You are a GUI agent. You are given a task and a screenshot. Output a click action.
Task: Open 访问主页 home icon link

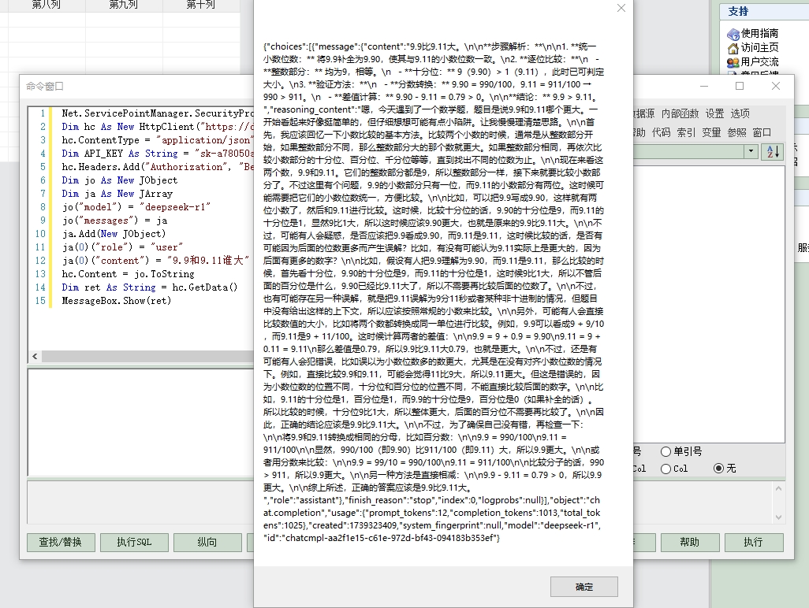tap(733, 47)
